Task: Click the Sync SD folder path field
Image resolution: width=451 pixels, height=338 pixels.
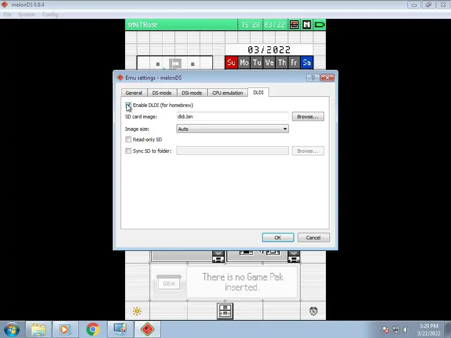Action: 233,151
